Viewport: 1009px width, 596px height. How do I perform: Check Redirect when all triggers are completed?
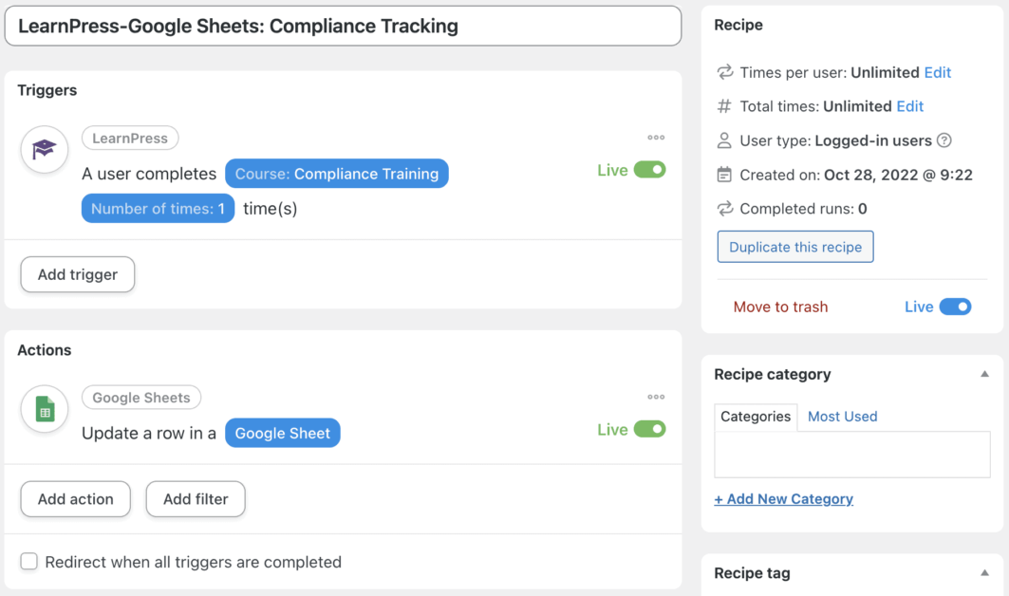[x=29, y=562]
